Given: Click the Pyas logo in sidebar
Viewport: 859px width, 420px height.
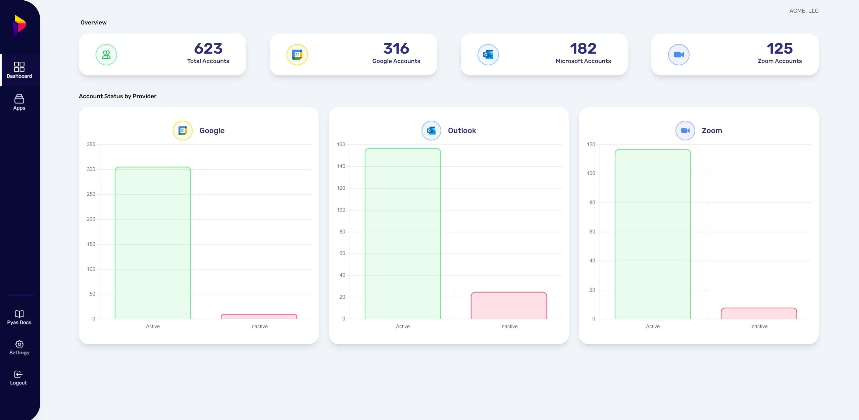Looking at the screenshot, I should pos(19,25).
